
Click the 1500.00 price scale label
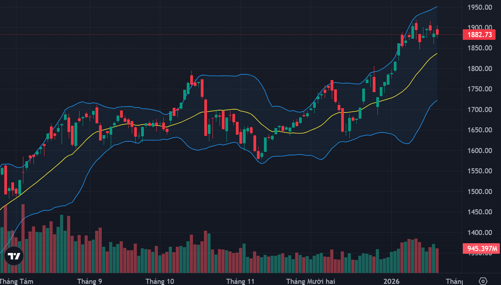tap(480, 192)
